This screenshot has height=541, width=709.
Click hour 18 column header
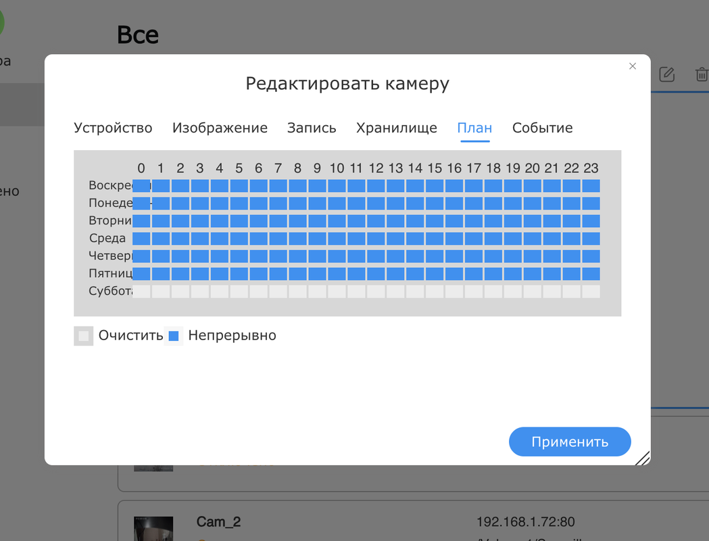tap(493, 168)
